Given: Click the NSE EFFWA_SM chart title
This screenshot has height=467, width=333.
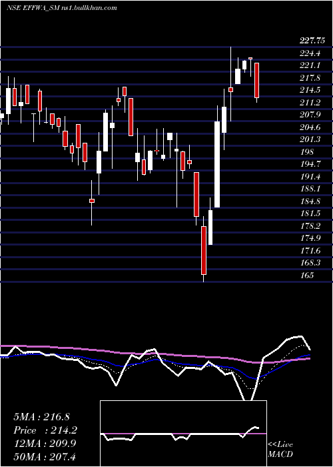Looking at the screenshot, I should (x=62, y=8).
